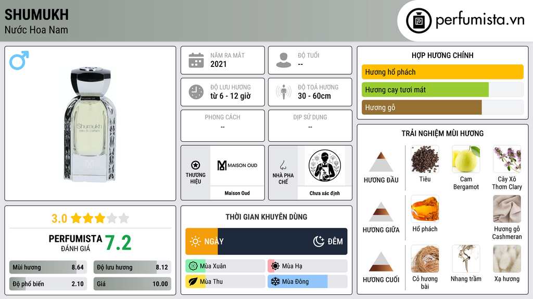The height and width of the screenshot is (299, 533).
Task: Click the Cây Xô Thơm Clary note image
Action: click(507, 159)
